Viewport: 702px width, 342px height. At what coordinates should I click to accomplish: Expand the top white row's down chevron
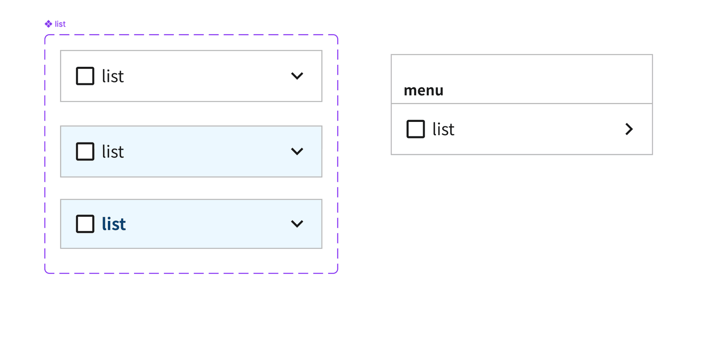[297, 76]
